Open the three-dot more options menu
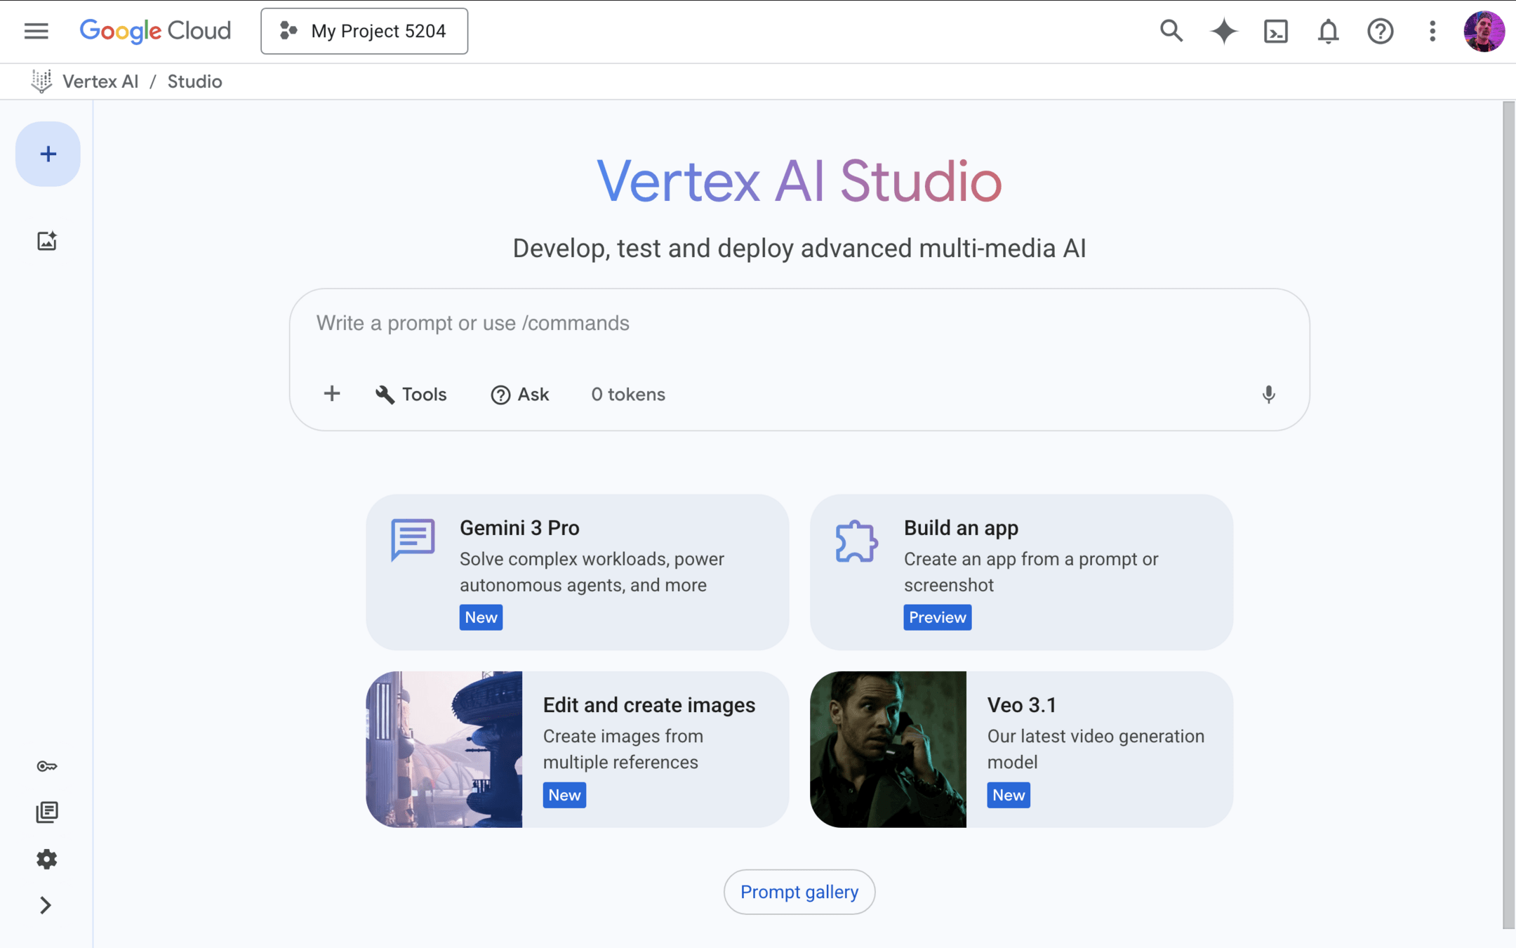Viewport: 1516px width, 948px height. (x=1432, y=31)
